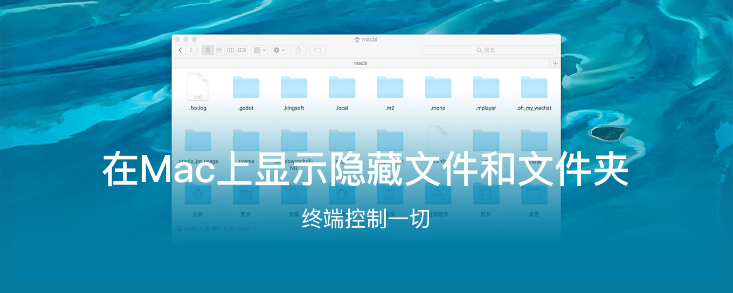Switch to Cover Flow view
Screen dimensions: 733x293
point(241,50)
